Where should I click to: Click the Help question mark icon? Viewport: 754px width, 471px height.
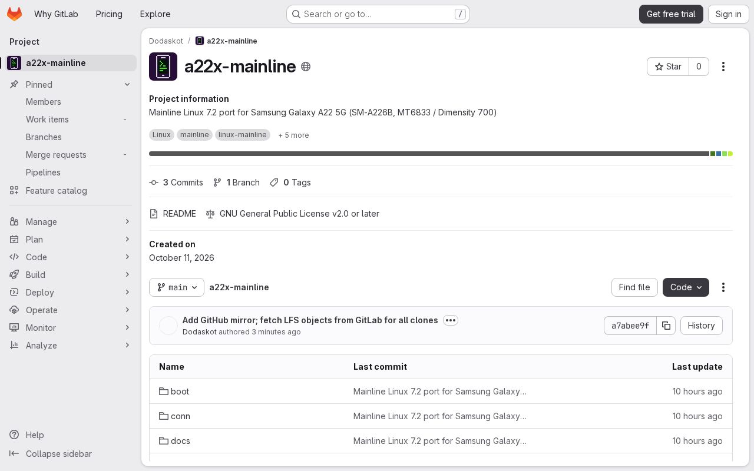tap(14, 435)
